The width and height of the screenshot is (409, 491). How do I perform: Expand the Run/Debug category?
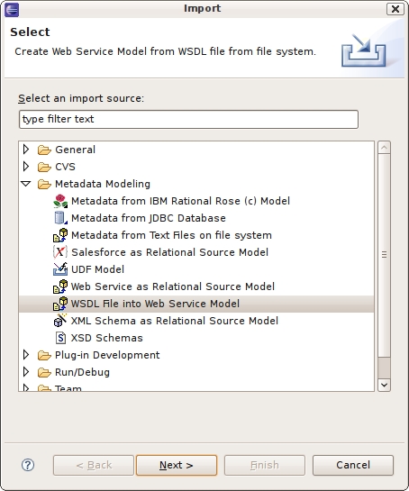point(26,372)
